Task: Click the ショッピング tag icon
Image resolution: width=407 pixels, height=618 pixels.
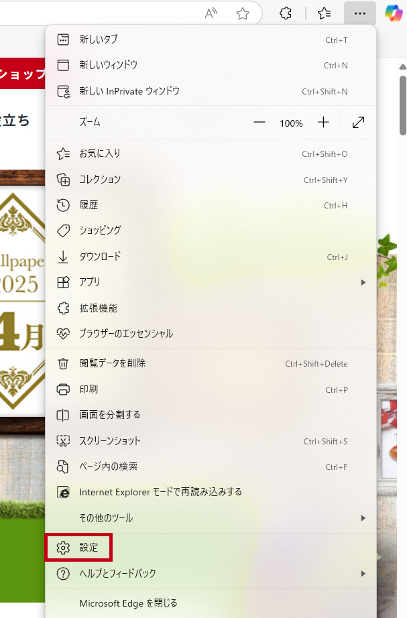Action: pyautogui.click(x=63, y=231)
